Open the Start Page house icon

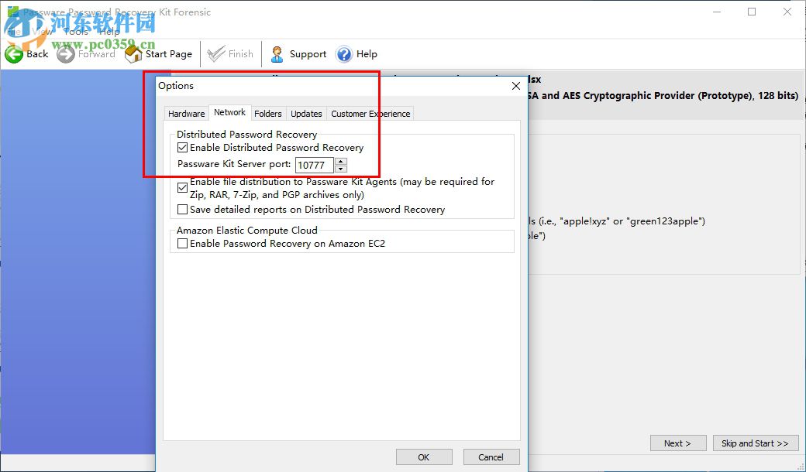coord(133,54)
